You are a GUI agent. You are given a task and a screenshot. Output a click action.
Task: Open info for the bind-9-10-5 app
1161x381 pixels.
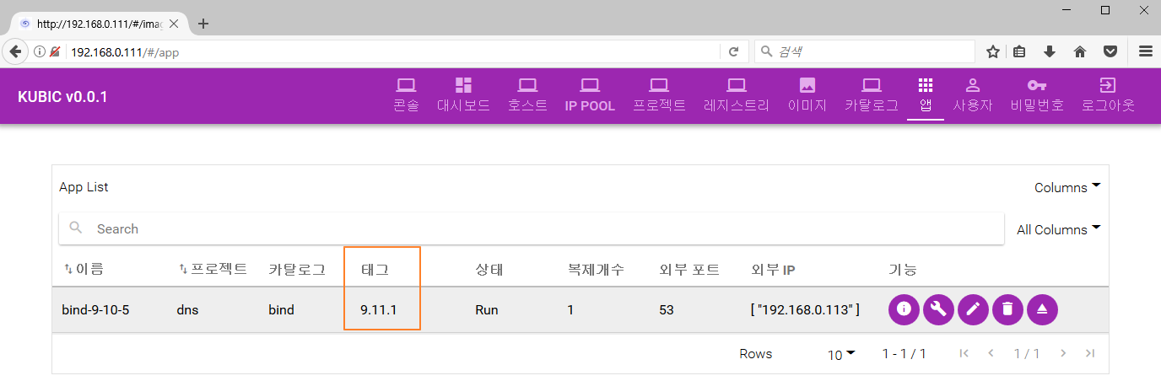904,309
